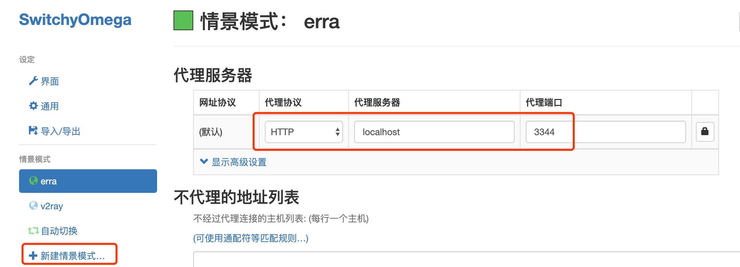Viewport: 740px width, 267px height.
Task: Click the floppy-disk icon for 导入/导出
Action: (x=33, y=131)
